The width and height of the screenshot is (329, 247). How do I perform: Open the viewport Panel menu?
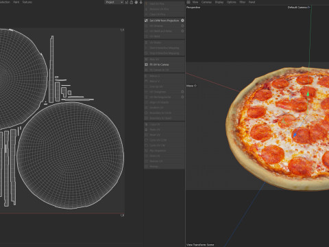[x=252, y=2]
